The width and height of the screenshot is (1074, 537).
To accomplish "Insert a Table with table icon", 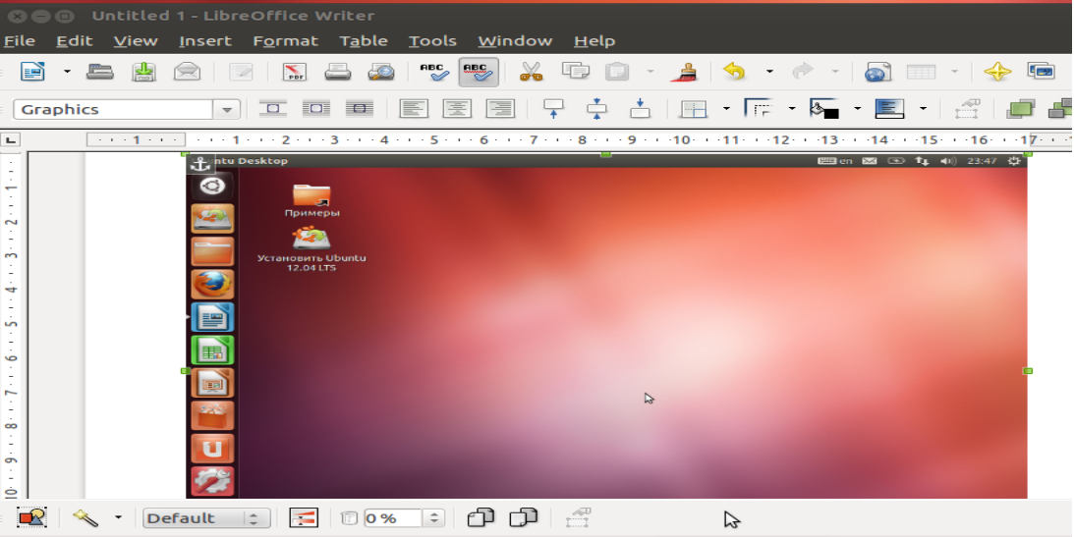I will click(921, 71).
